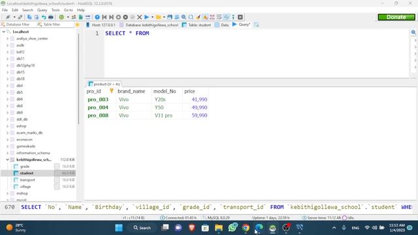Click the black X icon ending the toolbar
The width and height of the screenshot is (418, 235).
[x=240, y=17]
